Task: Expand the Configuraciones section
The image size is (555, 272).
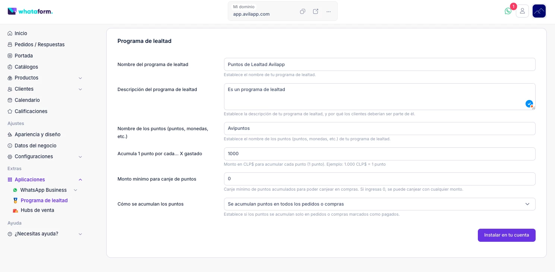Action: (80, 157)
